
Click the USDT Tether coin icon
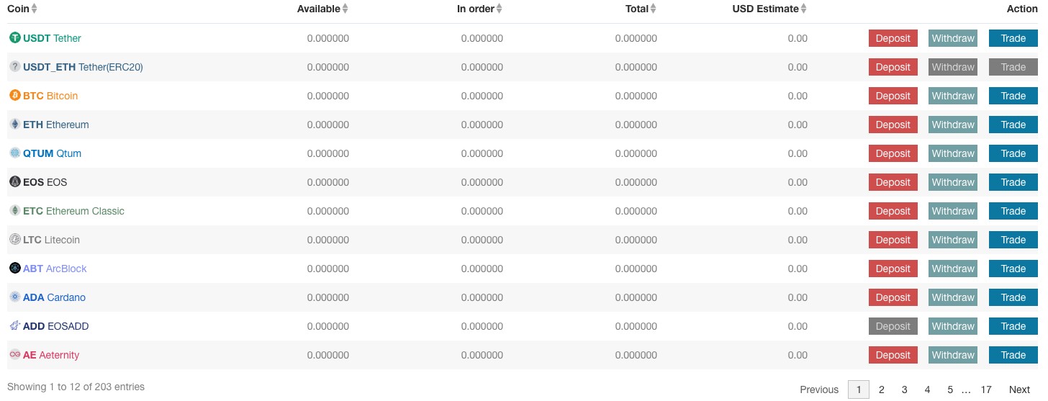[14, 38]
